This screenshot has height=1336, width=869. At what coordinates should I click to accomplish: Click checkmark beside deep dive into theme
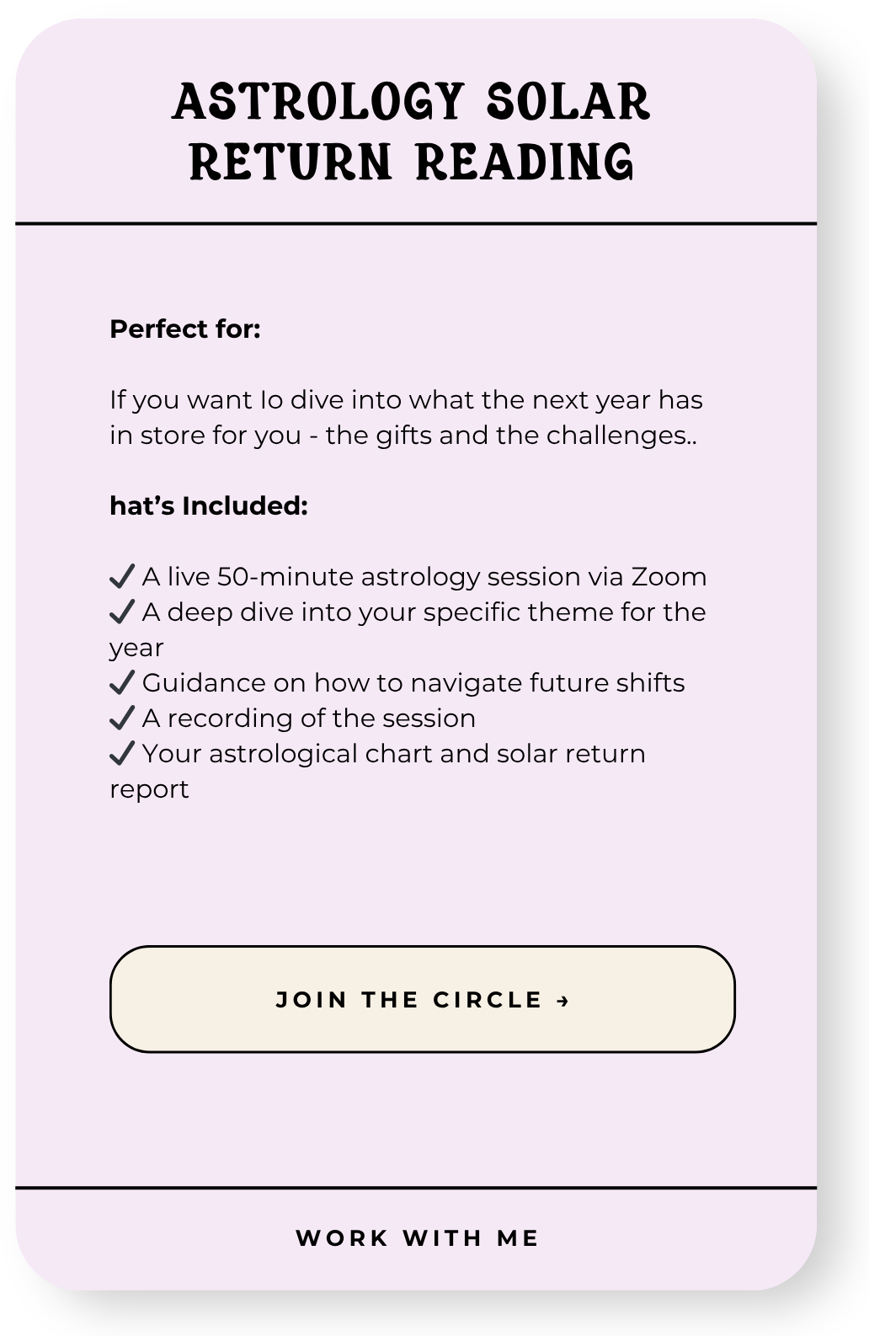pos(122,612)
